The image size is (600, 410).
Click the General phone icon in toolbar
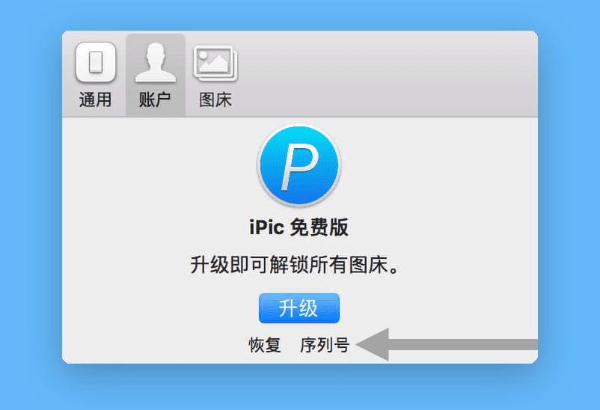[x=95, y=62]
